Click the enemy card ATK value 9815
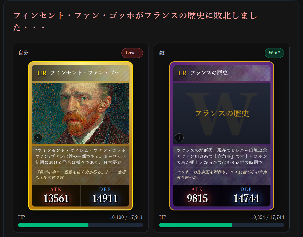 (x=197, y=198)
